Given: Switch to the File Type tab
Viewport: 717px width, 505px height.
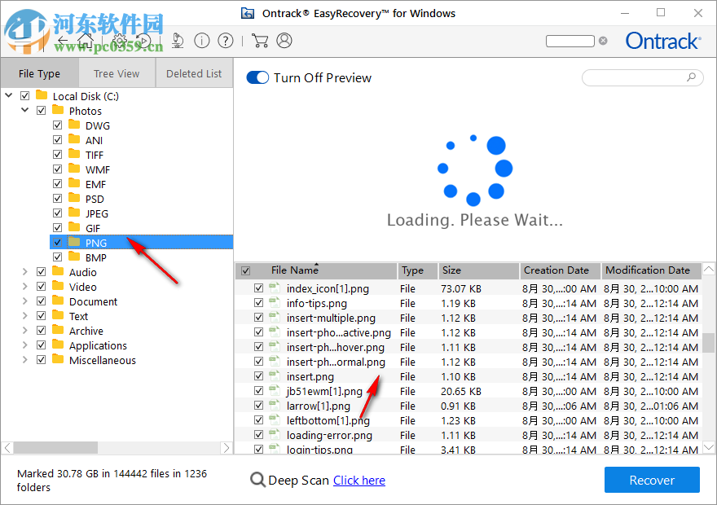Looking at the screenshot, I should coord(39,73).
